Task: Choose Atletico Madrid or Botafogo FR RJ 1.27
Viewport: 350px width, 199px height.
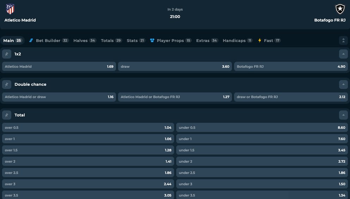Action: coord(175,97)
